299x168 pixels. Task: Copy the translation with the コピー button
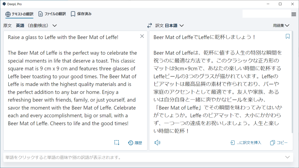279,143
